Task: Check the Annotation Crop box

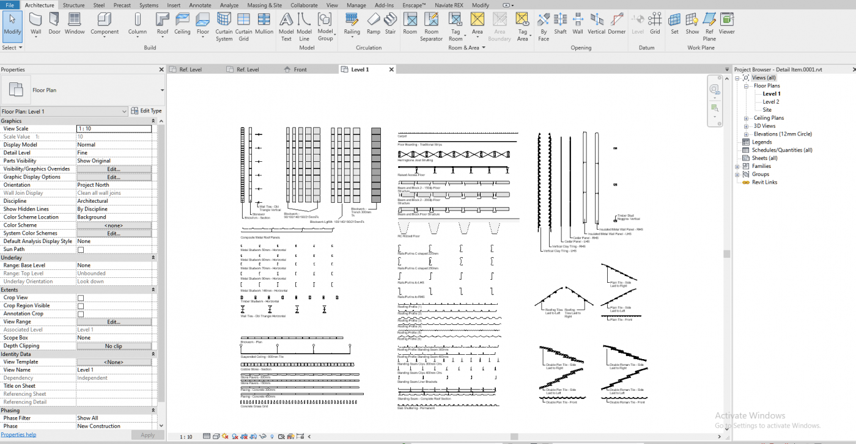Action: [80, 314]
